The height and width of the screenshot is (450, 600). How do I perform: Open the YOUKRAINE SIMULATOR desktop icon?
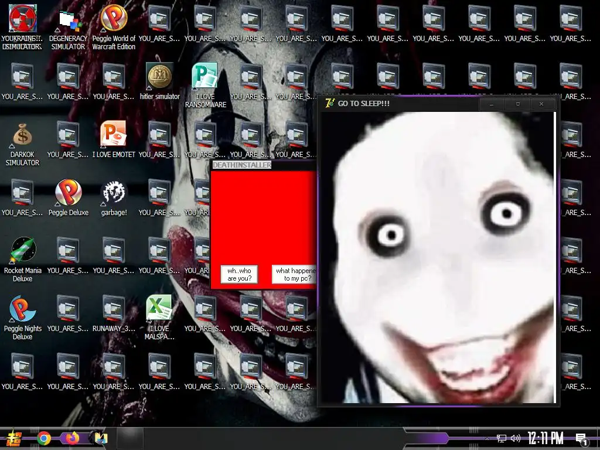[23, 27]
